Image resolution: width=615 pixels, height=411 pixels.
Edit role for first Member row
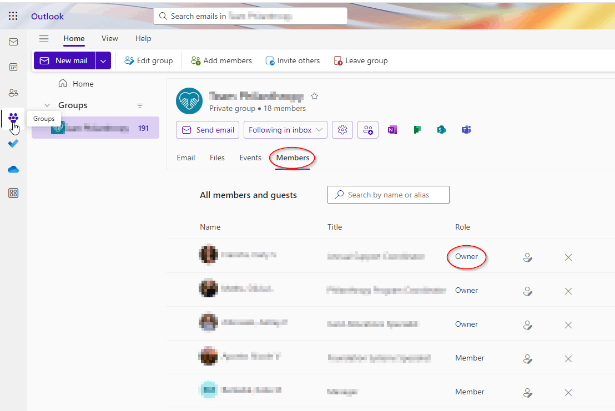pos(528,359)
